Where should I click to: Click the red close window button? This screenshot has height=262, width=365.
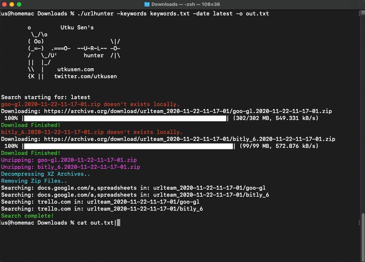(x=4, y=4)
